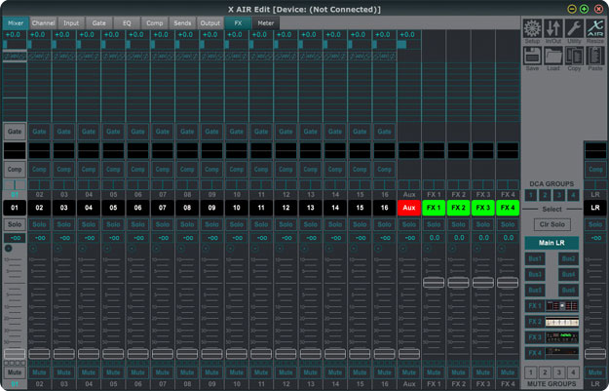The image size is (609, 391).
Task: Solo the FX 4 return channel
Action: point(508,224)
